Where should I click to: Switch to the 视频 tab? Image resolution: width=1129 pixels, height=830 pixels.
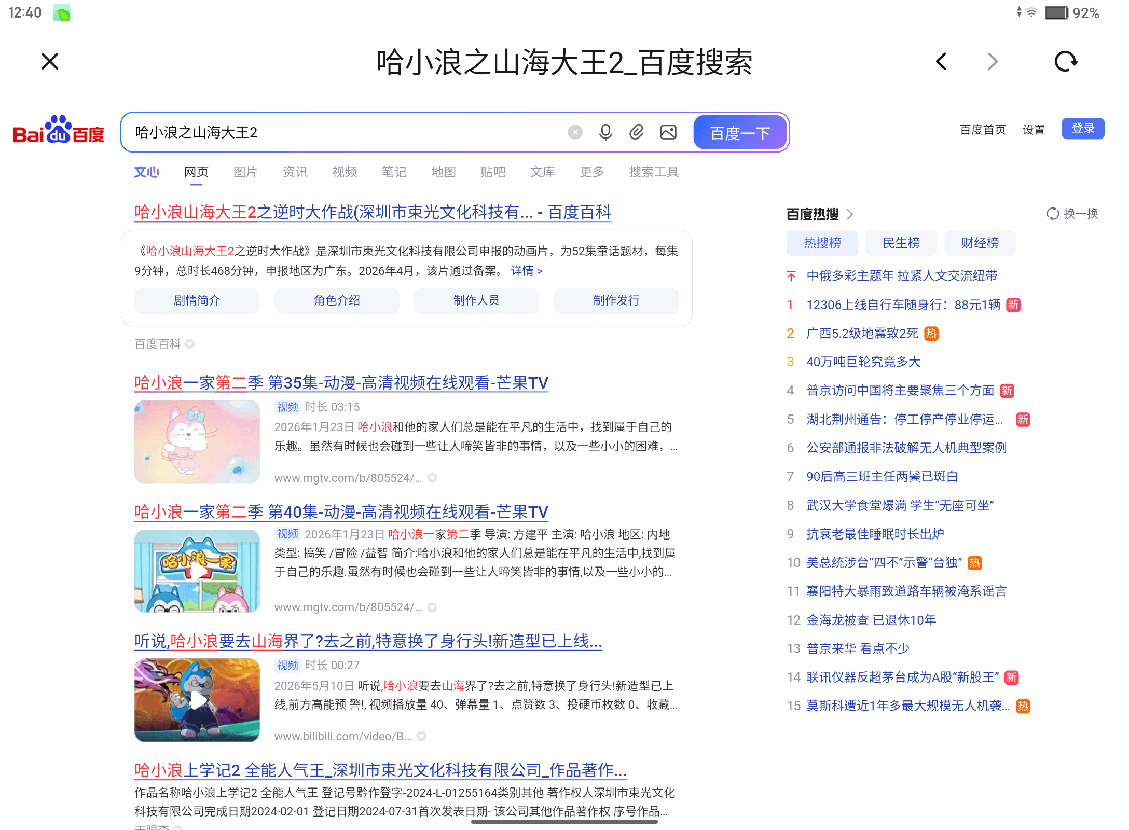(x=345, y=172)
